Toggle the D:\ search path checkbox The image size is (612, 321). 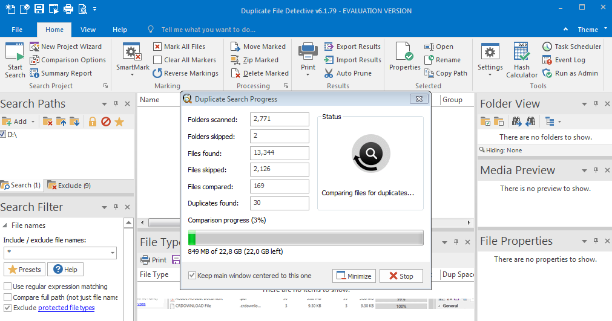click(3, 134)
